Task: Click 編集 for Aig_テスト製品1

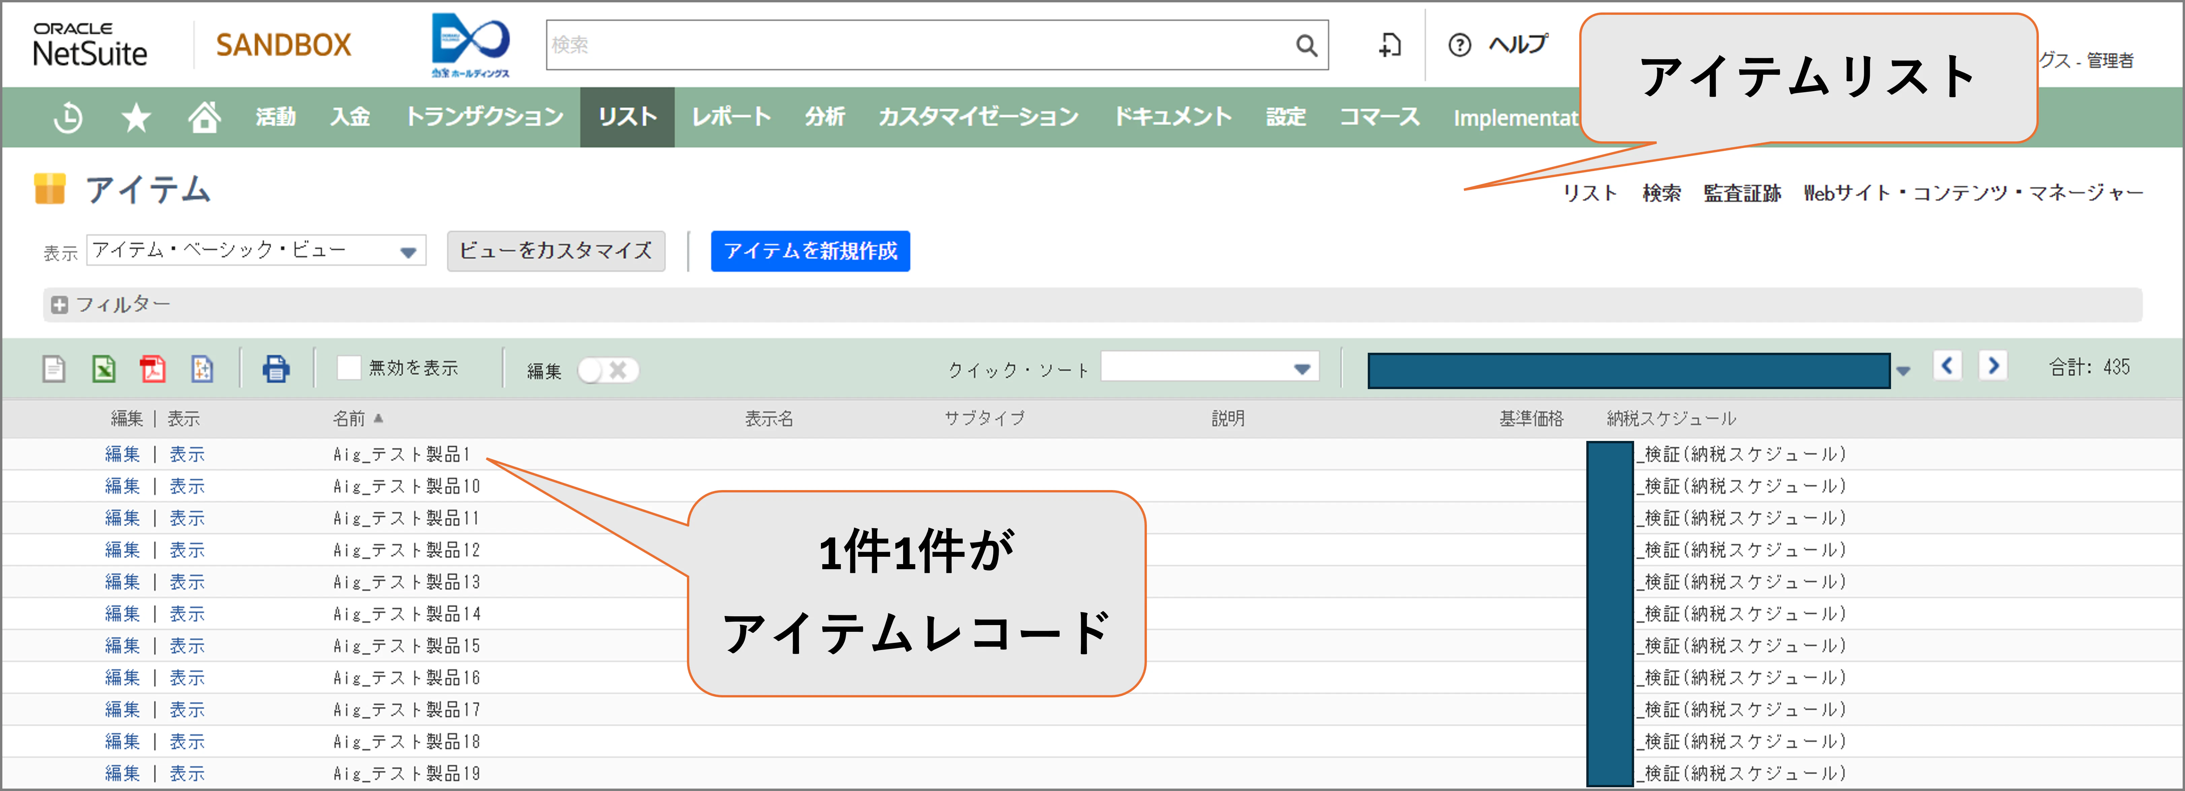Action: 122,454
